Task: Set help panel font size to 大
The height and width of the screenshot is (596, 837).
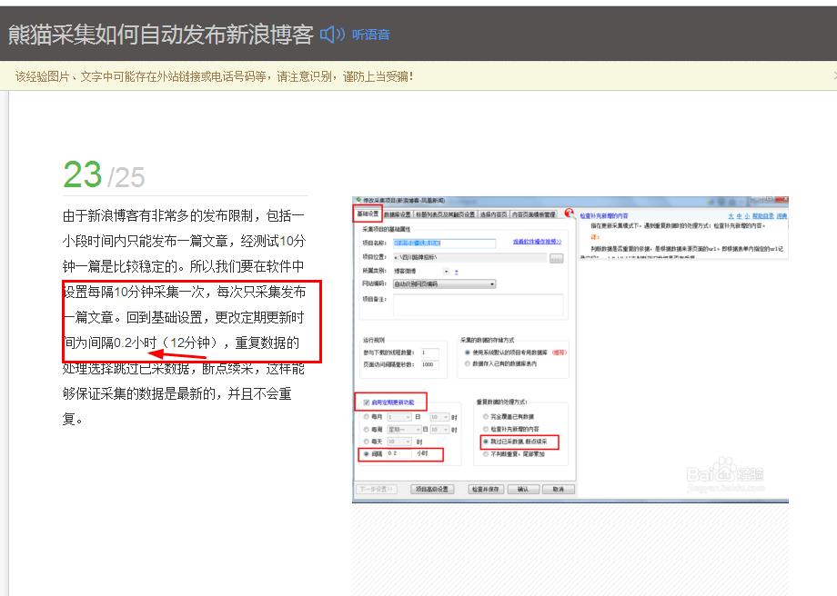Action: pyautogui.click(x=731, y=216)
